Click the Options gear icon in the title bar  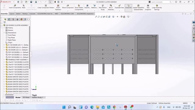[62, 2]
